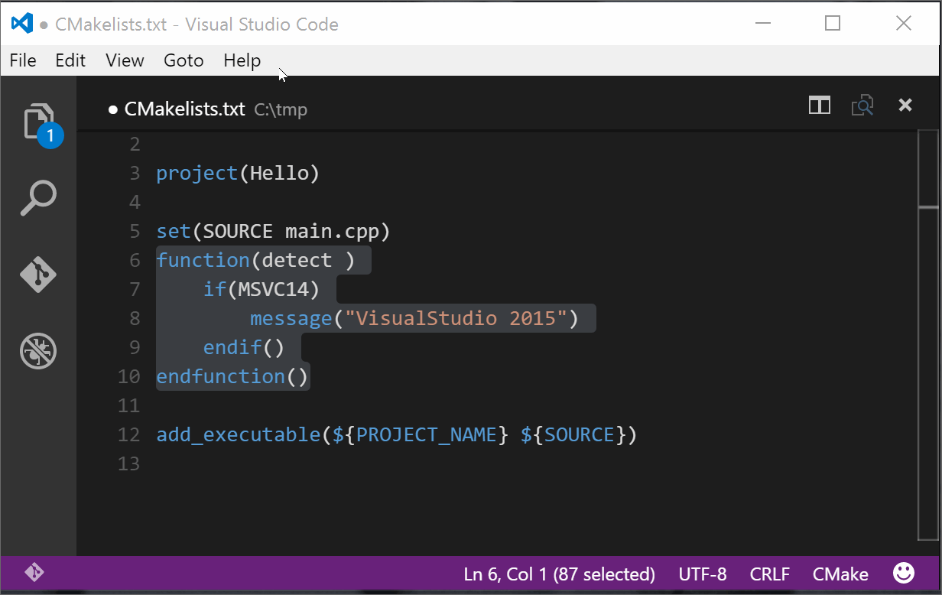Screen dimensions: 942x595
Task: Close the CMakelists.txt editor
Action: point(905,106)
